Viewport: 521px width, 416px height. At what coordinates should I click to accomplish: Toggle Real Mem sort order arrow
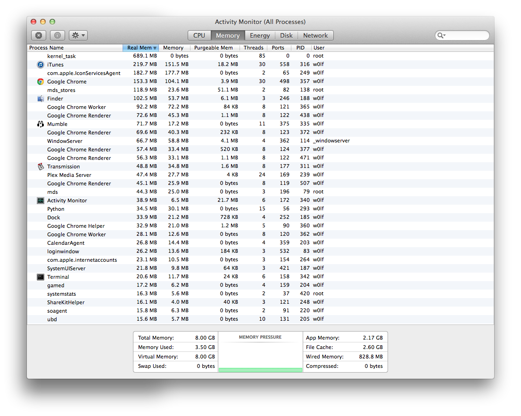pos(155,48)
